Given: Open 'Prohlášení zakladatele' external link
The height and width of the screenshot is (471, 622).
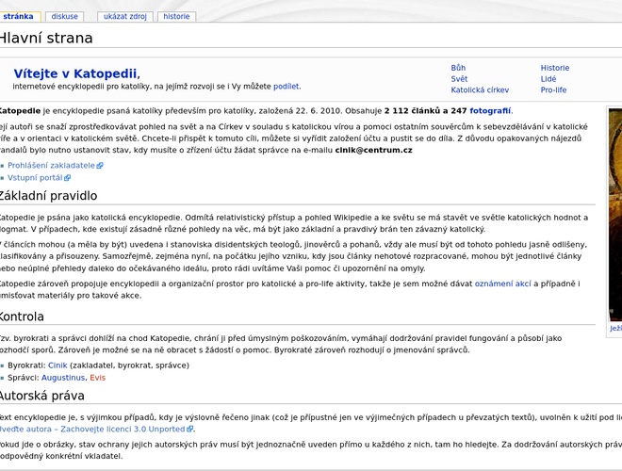Looking at the screenshot, I should point(52,165).
